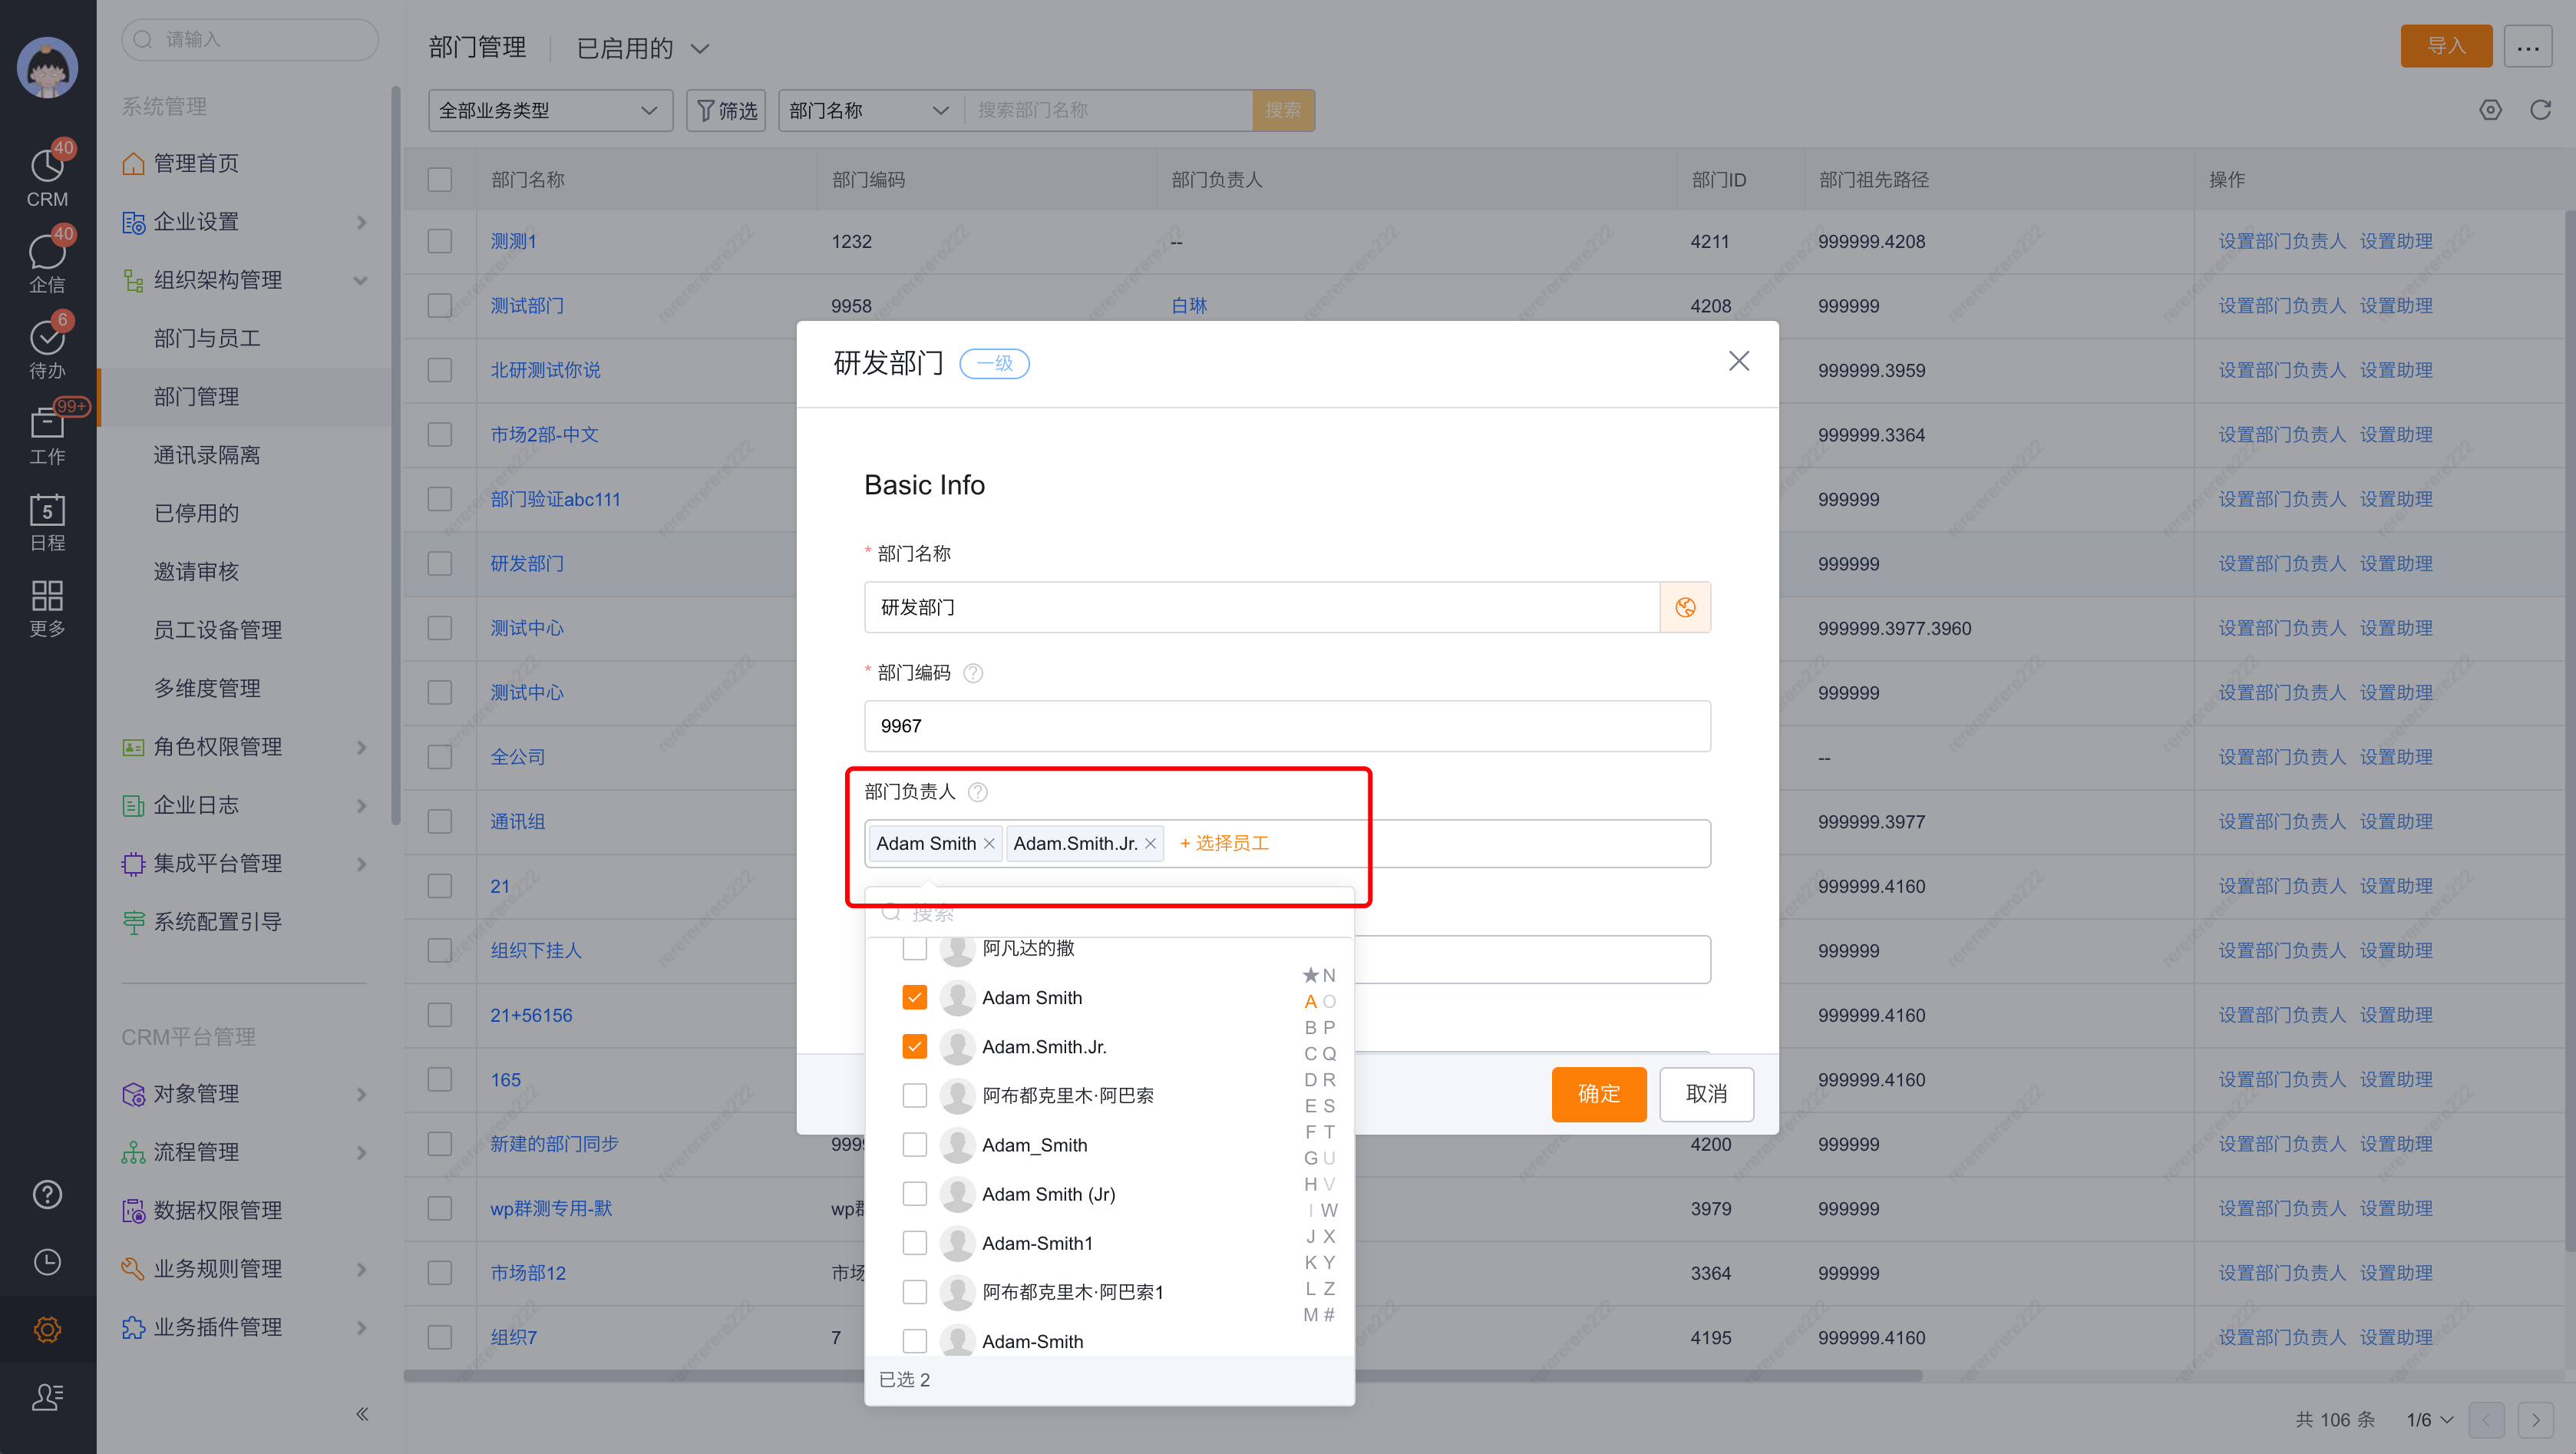Uncheck Adam.Smith.Jr. in employee list
Screen dimensions: 2576x1454
(915, 1046)
